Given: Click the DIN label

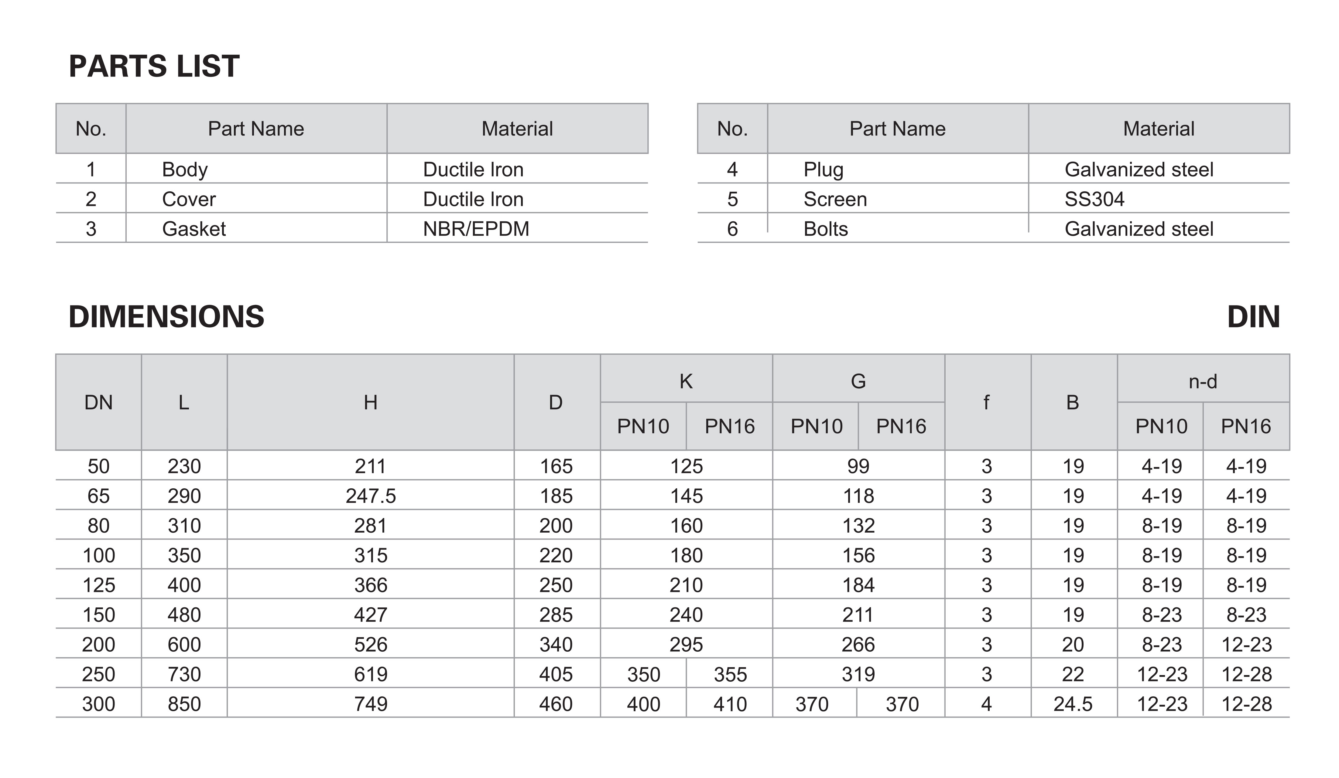Looking at the screenshot, I should coord(1253,317).
